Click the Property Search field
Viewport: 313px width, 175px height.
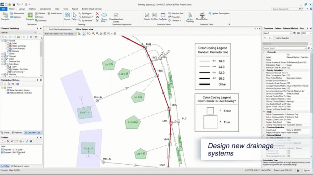284,48
